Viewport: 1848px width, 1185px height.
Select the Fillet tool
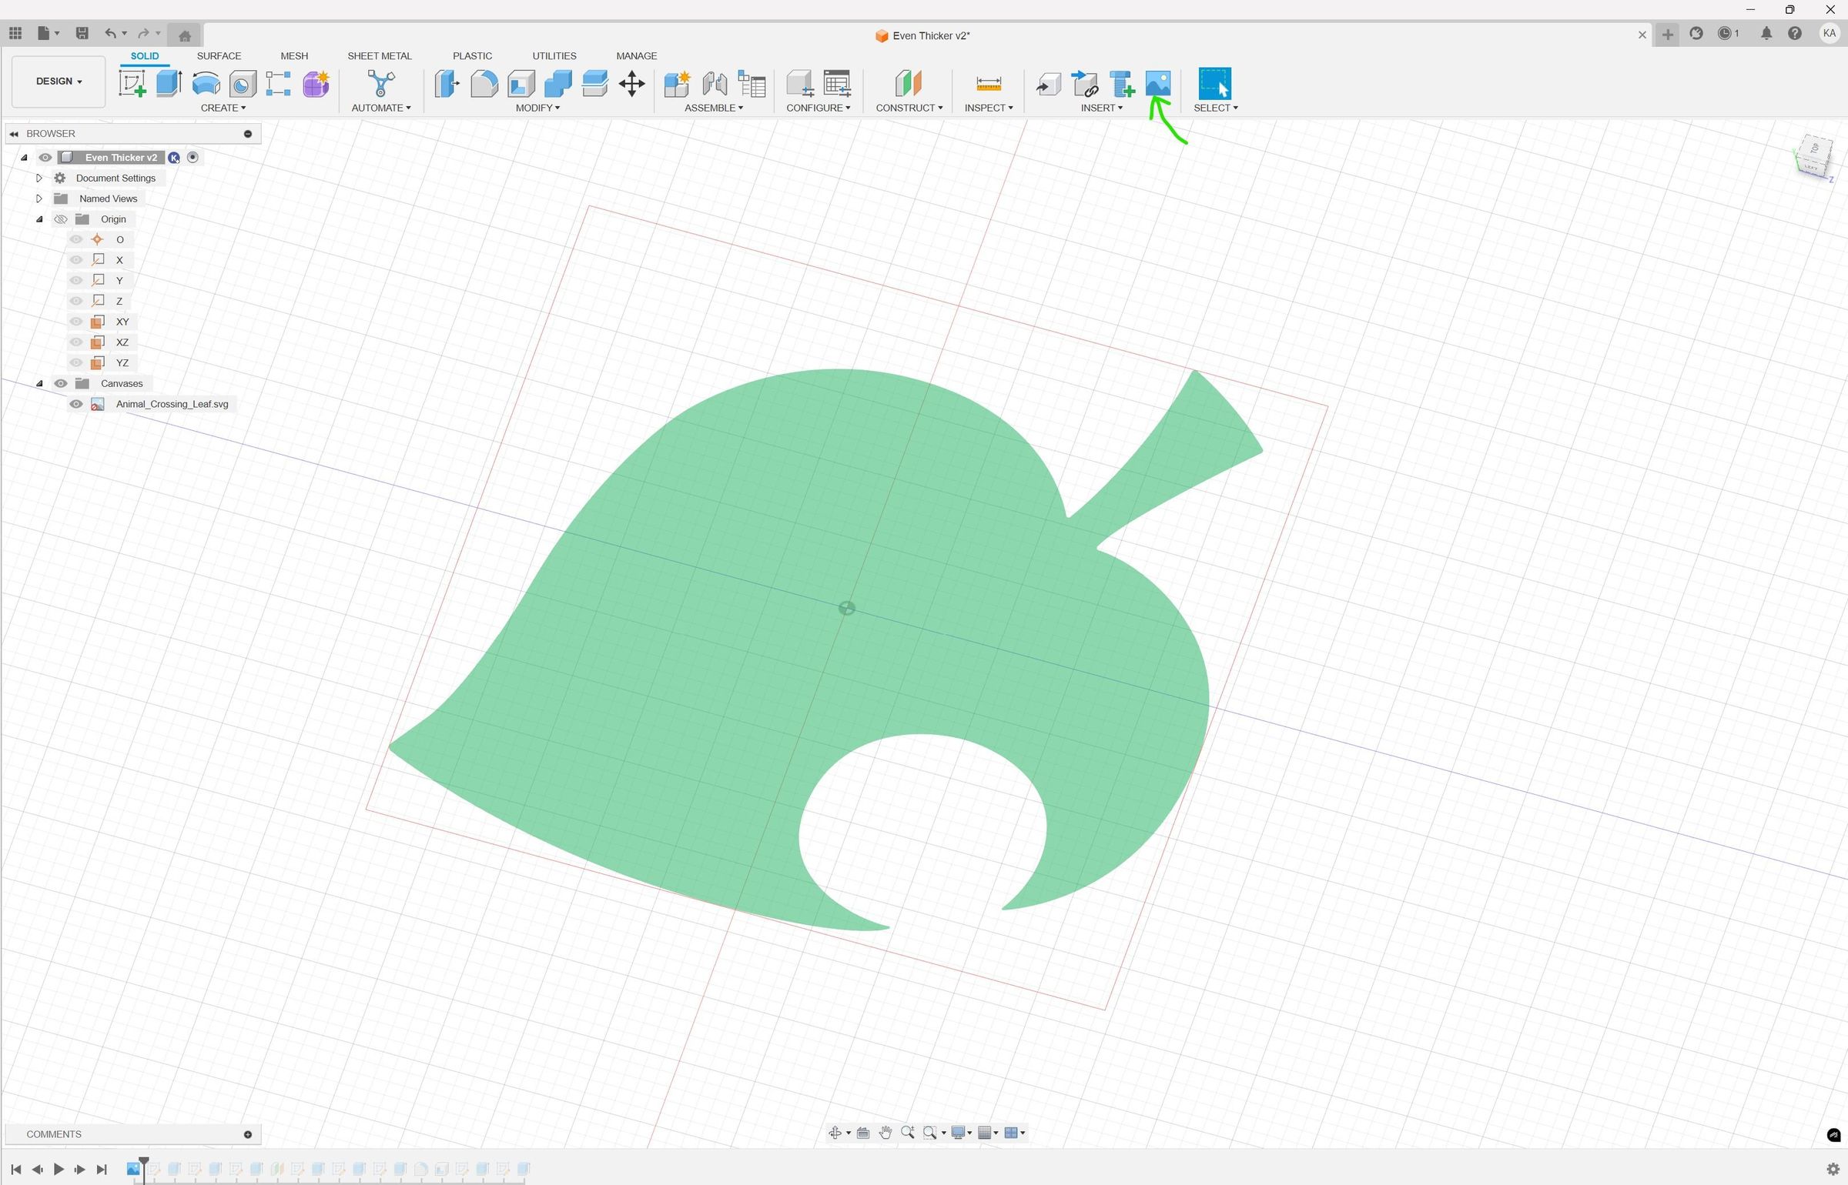pos(483,85)
